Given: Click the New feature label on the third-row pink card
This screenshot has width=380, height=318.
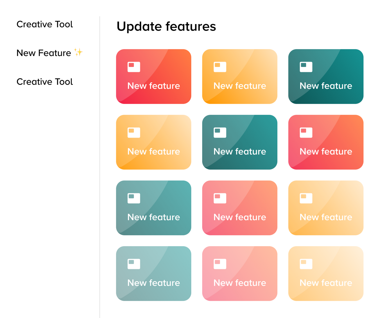Looking at the screenshot, I should click(x=240, y=217).
